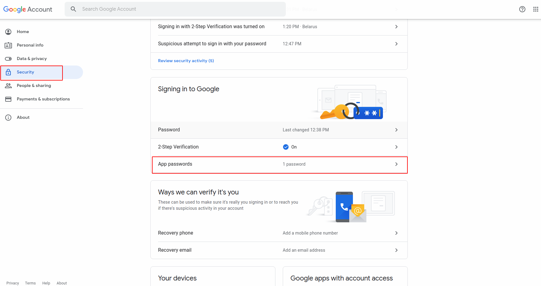Focus the Search Google Account field
The image size is (541, 286).
(x=175, y=9)
